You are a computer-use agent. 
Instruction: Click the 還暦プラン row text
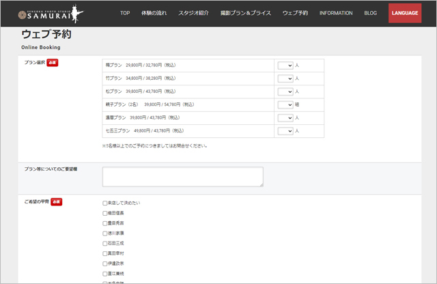(x=143, y=117)
